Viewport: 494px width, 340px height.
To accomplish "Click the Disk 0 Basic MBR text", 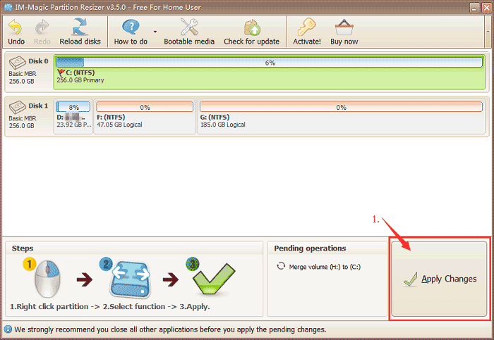I will click(x=23, y=73).
